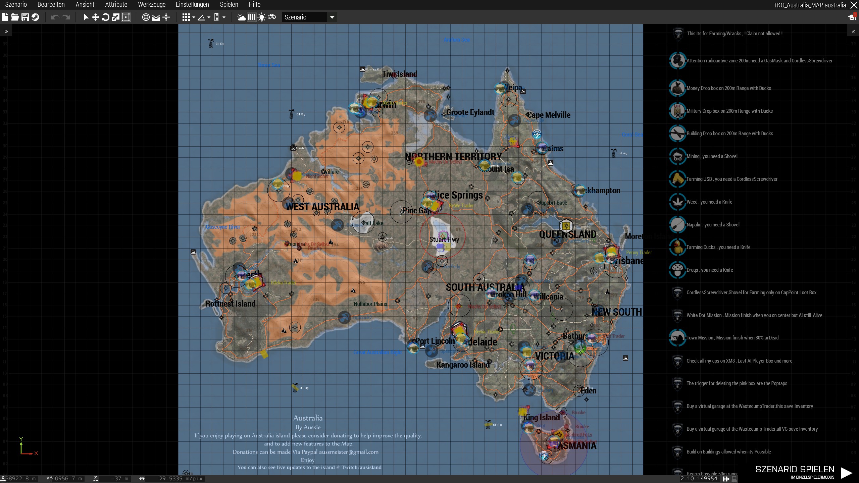Toggle surface snapping icon
The height and width of the screenshot is (483, 859).
pos(156,17)
